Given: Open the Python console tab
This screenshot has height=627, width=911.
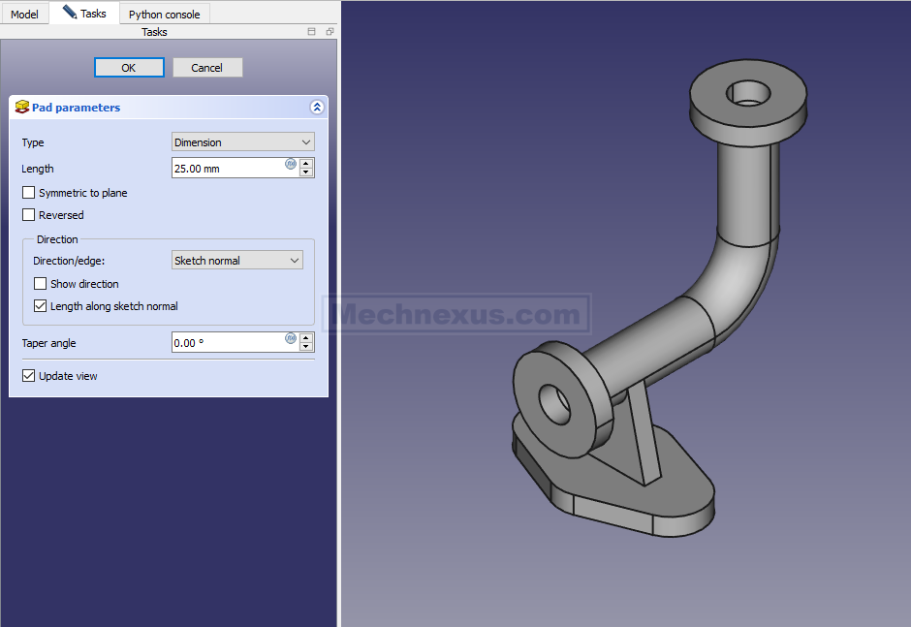Looking at the screenshot, I should click(165, 14).
